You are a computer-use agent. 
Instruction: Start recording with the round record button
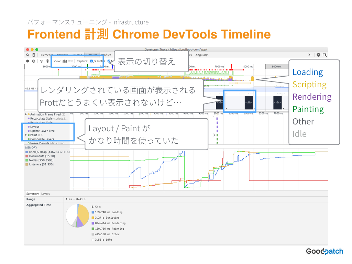pos(27,61)
